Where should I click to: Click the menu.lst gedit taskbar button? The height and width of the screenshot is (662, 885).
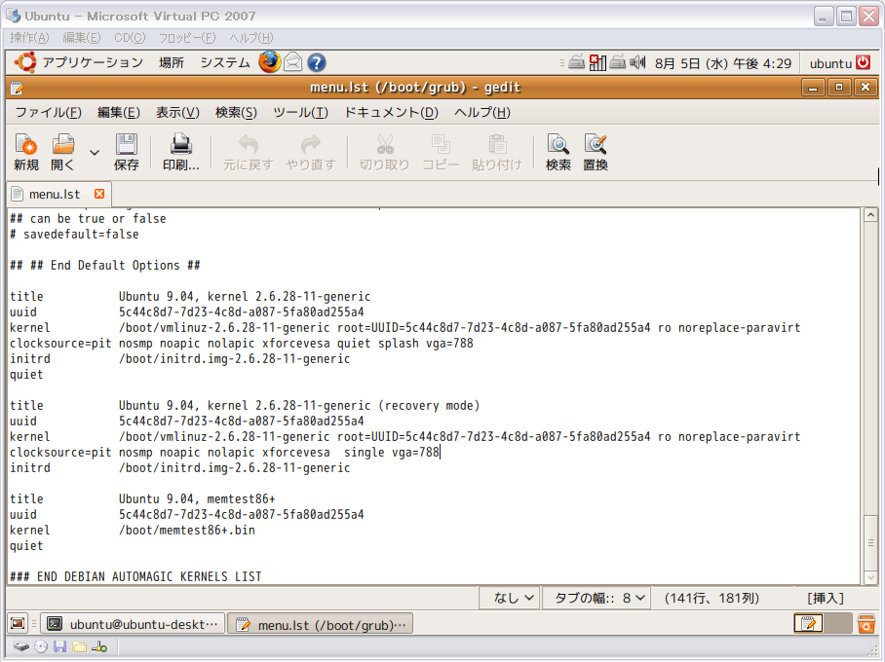[x=320, y=624]
